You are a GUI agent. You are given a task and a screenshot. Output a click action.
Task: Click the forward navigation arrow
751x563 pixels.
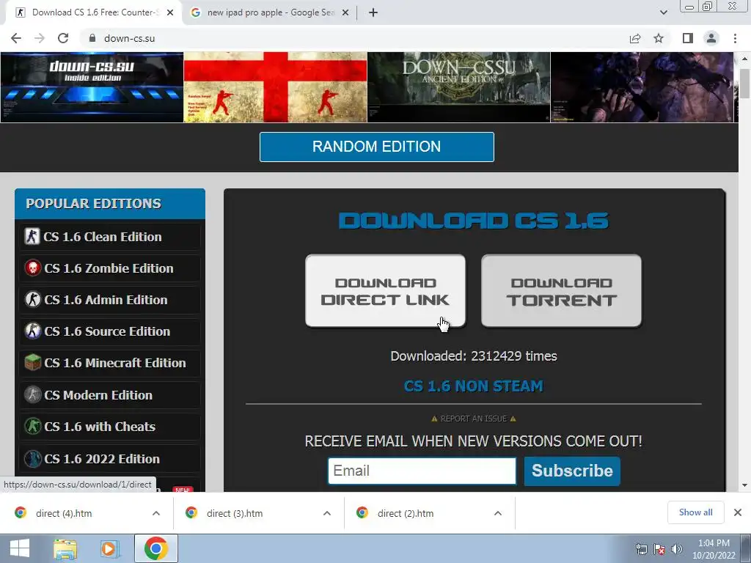(40, 38)
